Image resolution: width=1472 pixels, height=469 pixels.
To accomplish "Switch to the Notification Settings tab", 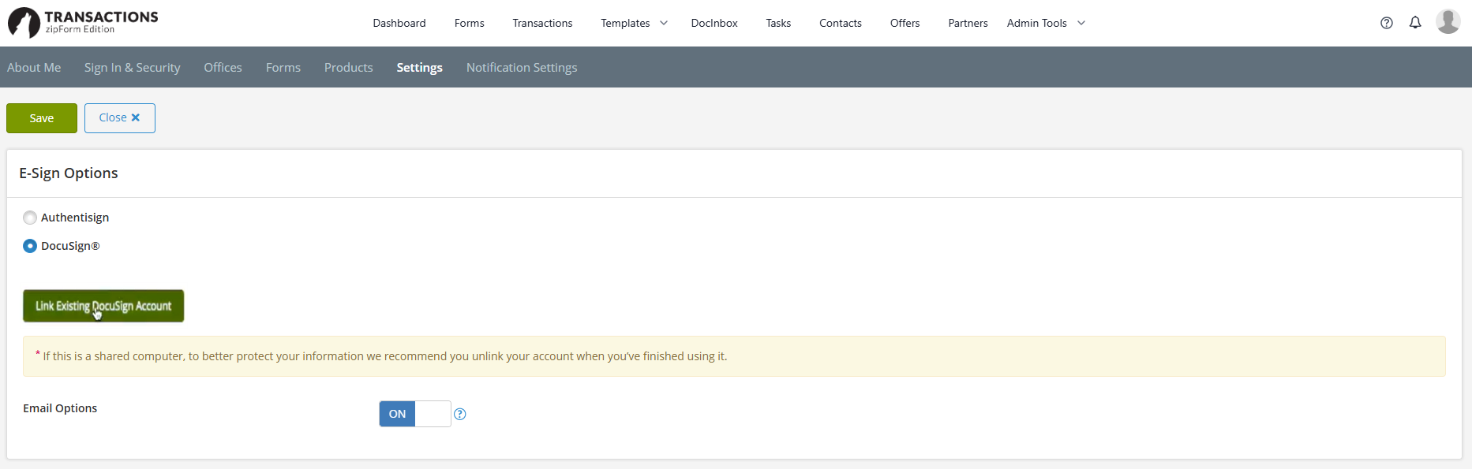I will tap(522, 68).
